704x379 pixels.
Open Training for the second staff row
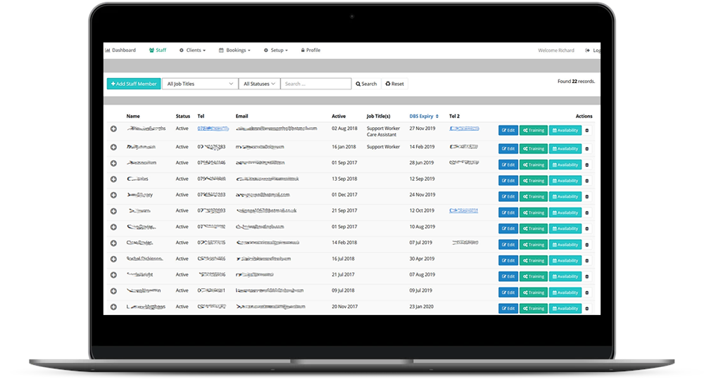pos(534,149)
